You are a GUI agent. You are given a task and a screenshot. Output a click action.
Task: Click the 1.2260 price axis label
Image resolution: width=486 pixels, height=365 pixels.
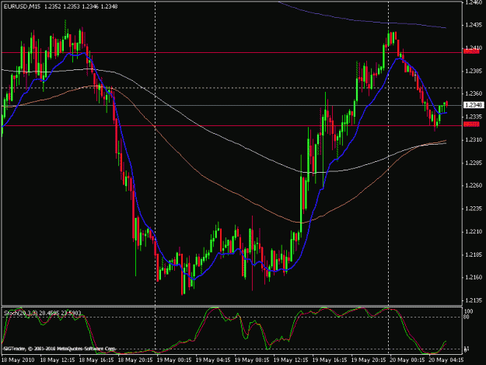coord(474,185)
